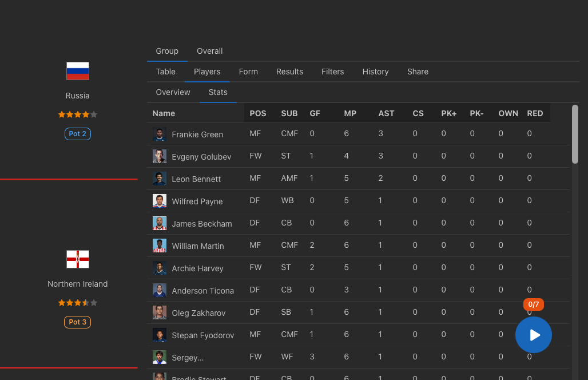
Task: Sort players by AST column header
Action: tap(386, 113)
